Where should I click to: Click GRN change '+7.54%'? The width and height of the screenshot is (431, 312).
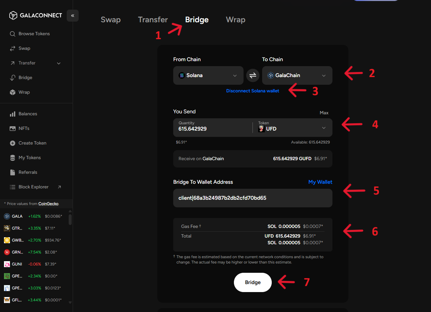pyautogui.click(x=35, y=252)
